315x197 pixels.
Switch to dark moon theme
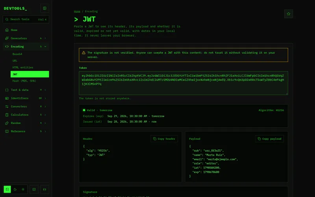pyautogui.click(x=15, y=190)
